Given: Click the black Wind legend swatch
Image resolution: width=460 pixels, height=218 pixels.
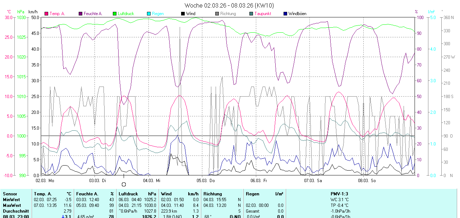Looking at the screenshot, I should tap(183, 14).
